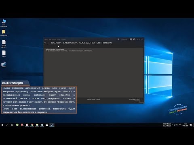Screen dimensions: 194x145
Task: Click the volume tray icon
Action: tap(177, 125)
